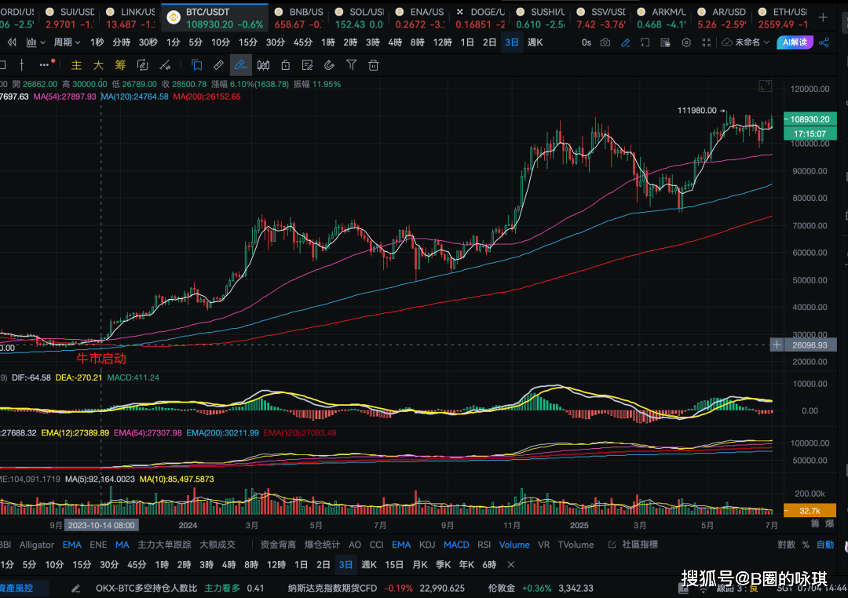Viewport: 848px width, 598px height.
Task: Click the screenshot camera icon
Action: [605, 42]
